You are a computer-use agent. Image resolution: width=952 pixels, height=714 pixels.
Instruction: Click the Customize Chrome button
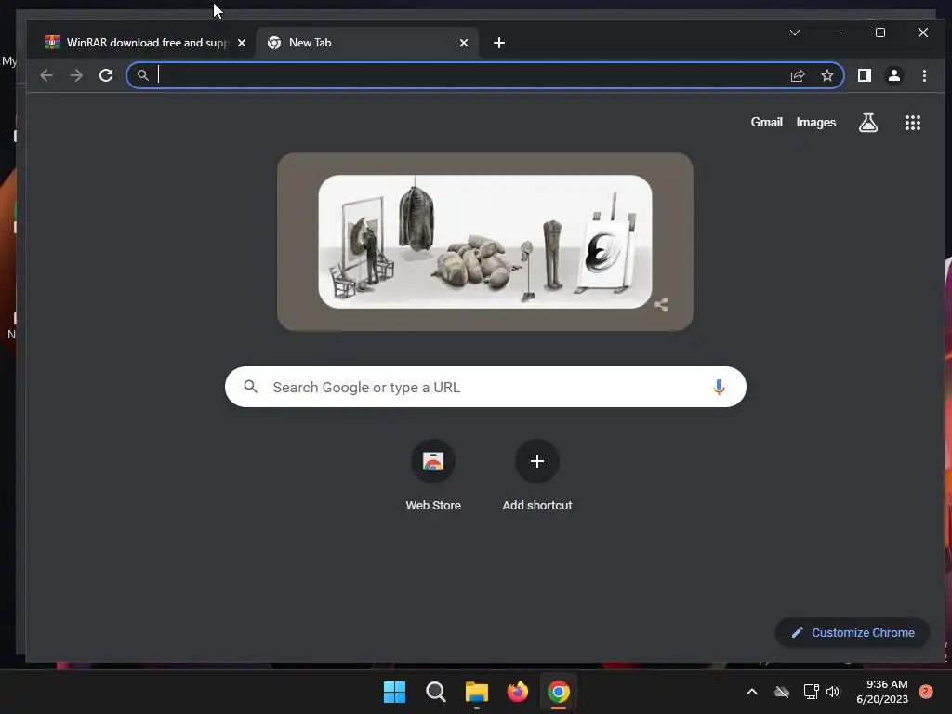click(853, 632)
